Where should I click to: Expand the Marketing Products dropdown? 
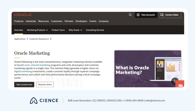tap(37, 30)
